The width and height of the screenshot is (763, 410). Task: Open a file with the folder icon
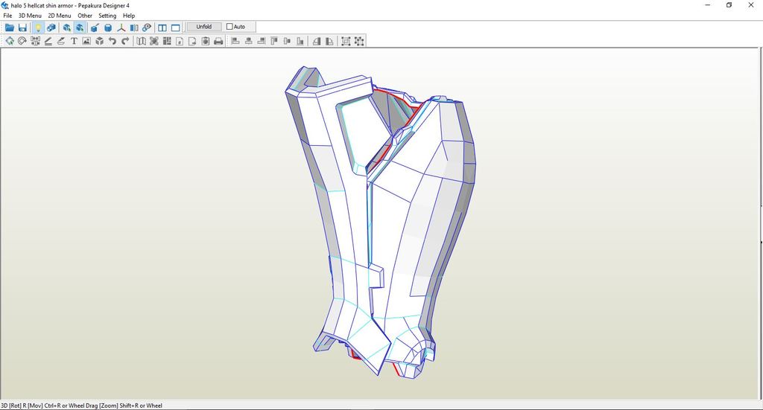coord(9,28)
